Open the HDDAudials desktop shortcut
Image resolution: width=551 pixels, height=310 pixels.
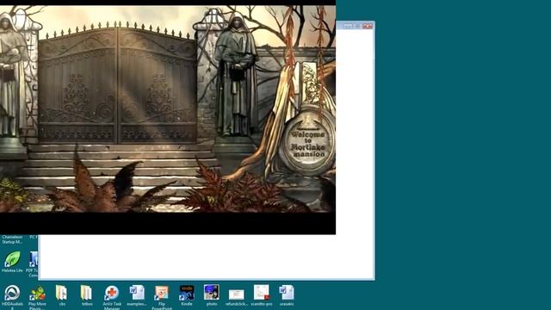coord(12,296)
